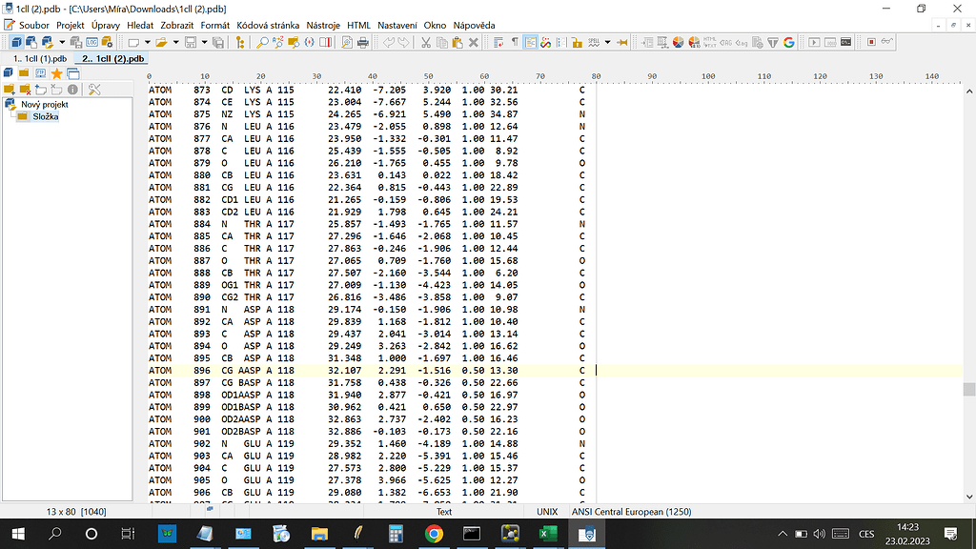Expand the Save icon dropdown arrow
The width and height of the screenshot is (976, 549).
coord(202,43)
